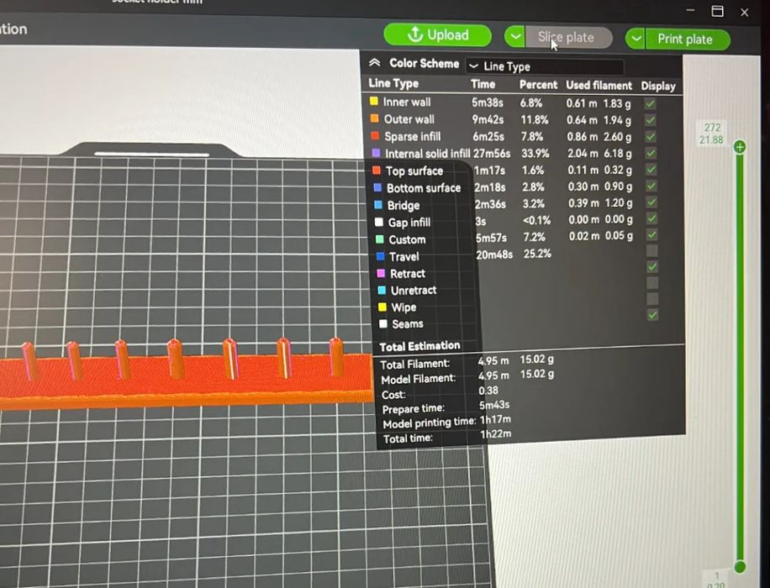Screen dimensions: 770x588
Task: Toggle Internal solid infill display checkbox
Action: [x=651, y=153]
